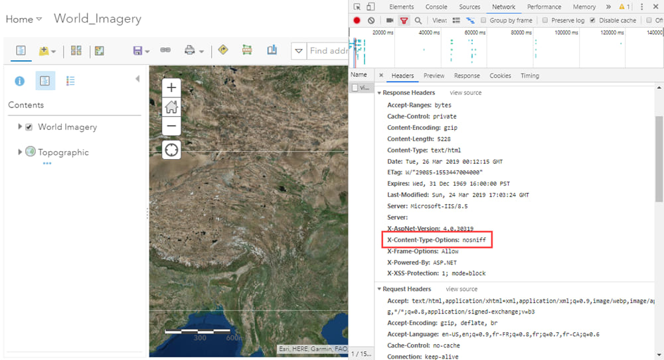The width and height of the screenshot is (664, 360).
Task: Click the Add layer icon
Action: point(44,51)
